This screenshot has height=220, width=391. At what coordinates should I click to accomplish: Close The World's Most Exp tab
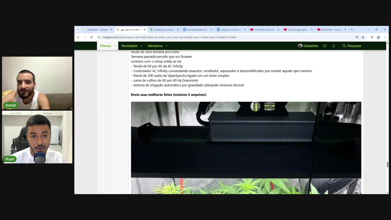point(278,30)
